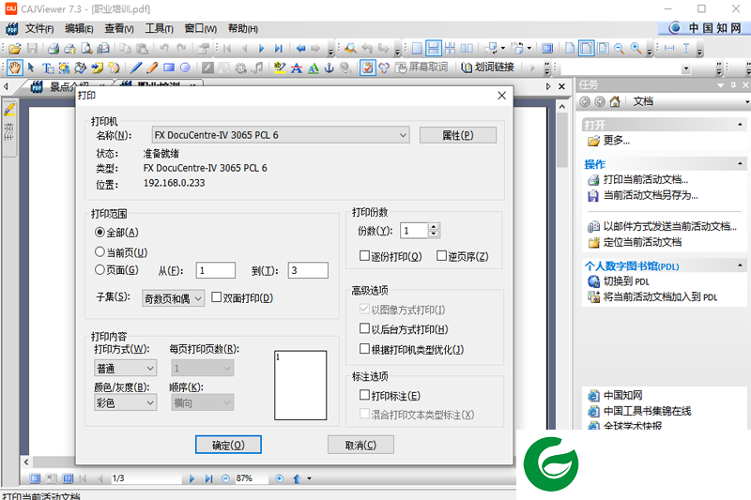Collapse the 操作 section in task pane
Image resolution: width=751 pixels, height=500 pixels.
click(x=740, y=163)
